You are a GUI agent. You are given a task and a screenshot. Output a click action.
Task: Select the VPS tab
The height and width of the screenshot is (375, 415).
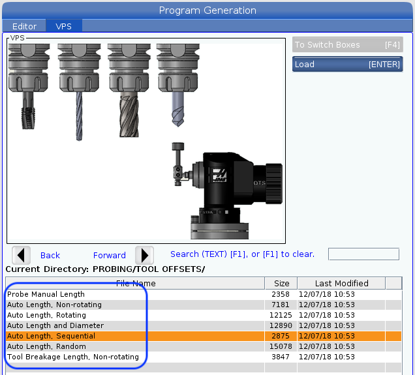[x=64, y=26]
